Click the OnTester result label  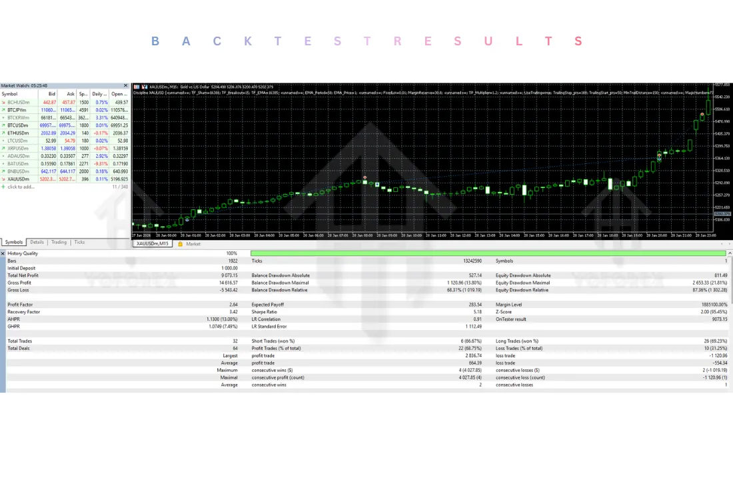coord(511,319)
